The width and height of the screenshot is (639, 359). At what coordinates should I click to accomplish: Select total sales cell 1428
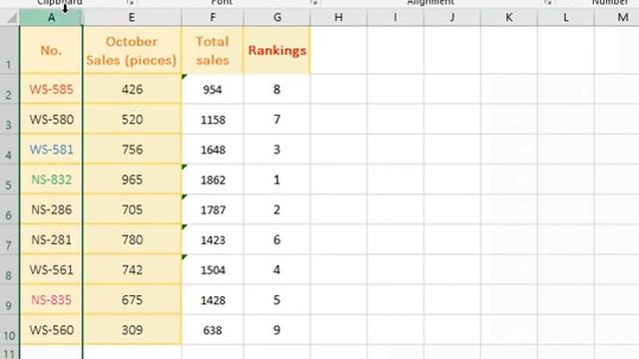click(213, 300)
